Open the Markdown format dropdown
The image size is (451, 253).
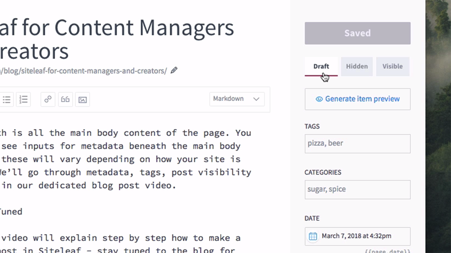click(237, 99)
